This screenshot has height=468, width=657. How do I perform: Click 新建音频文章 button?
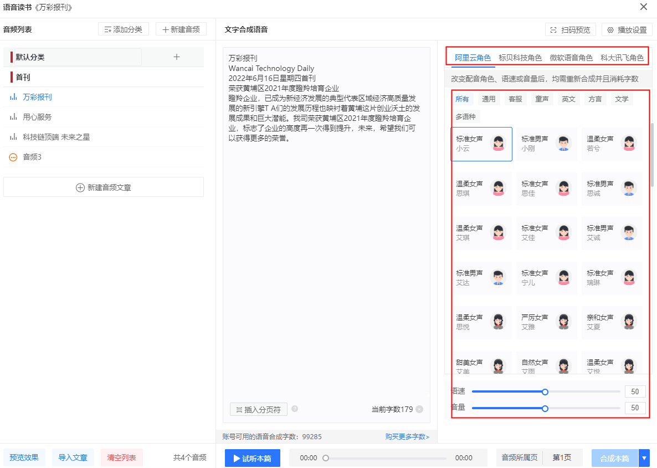104,187
